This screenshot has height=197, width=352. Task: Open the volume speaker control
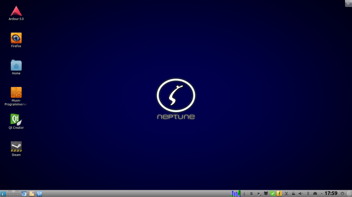pyautogui.click(x=300, y=194)
